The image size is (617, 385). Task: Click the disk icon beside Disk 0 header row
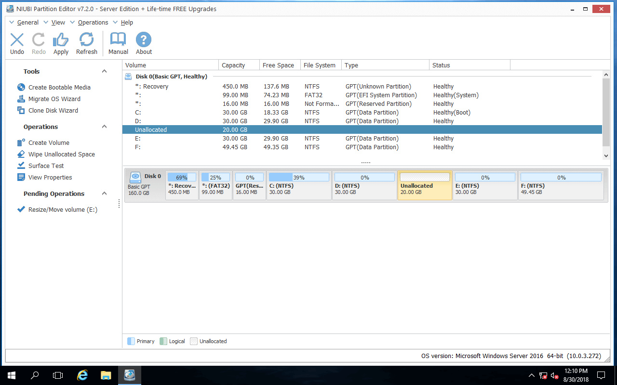point(128,77)
